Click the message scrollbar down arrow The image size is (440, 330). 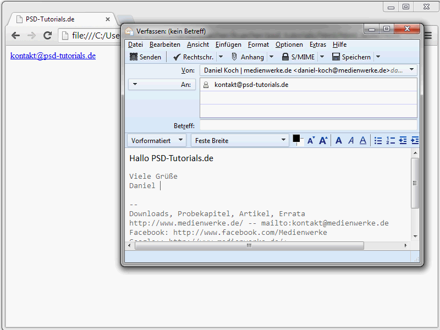pos(415,237)
